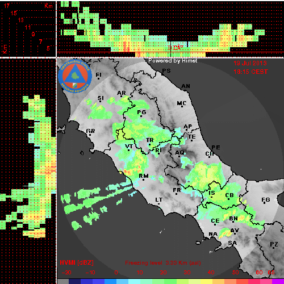
Task: Click the 'HVMI [dBZ]' legend title
Action: click(77, 262)
